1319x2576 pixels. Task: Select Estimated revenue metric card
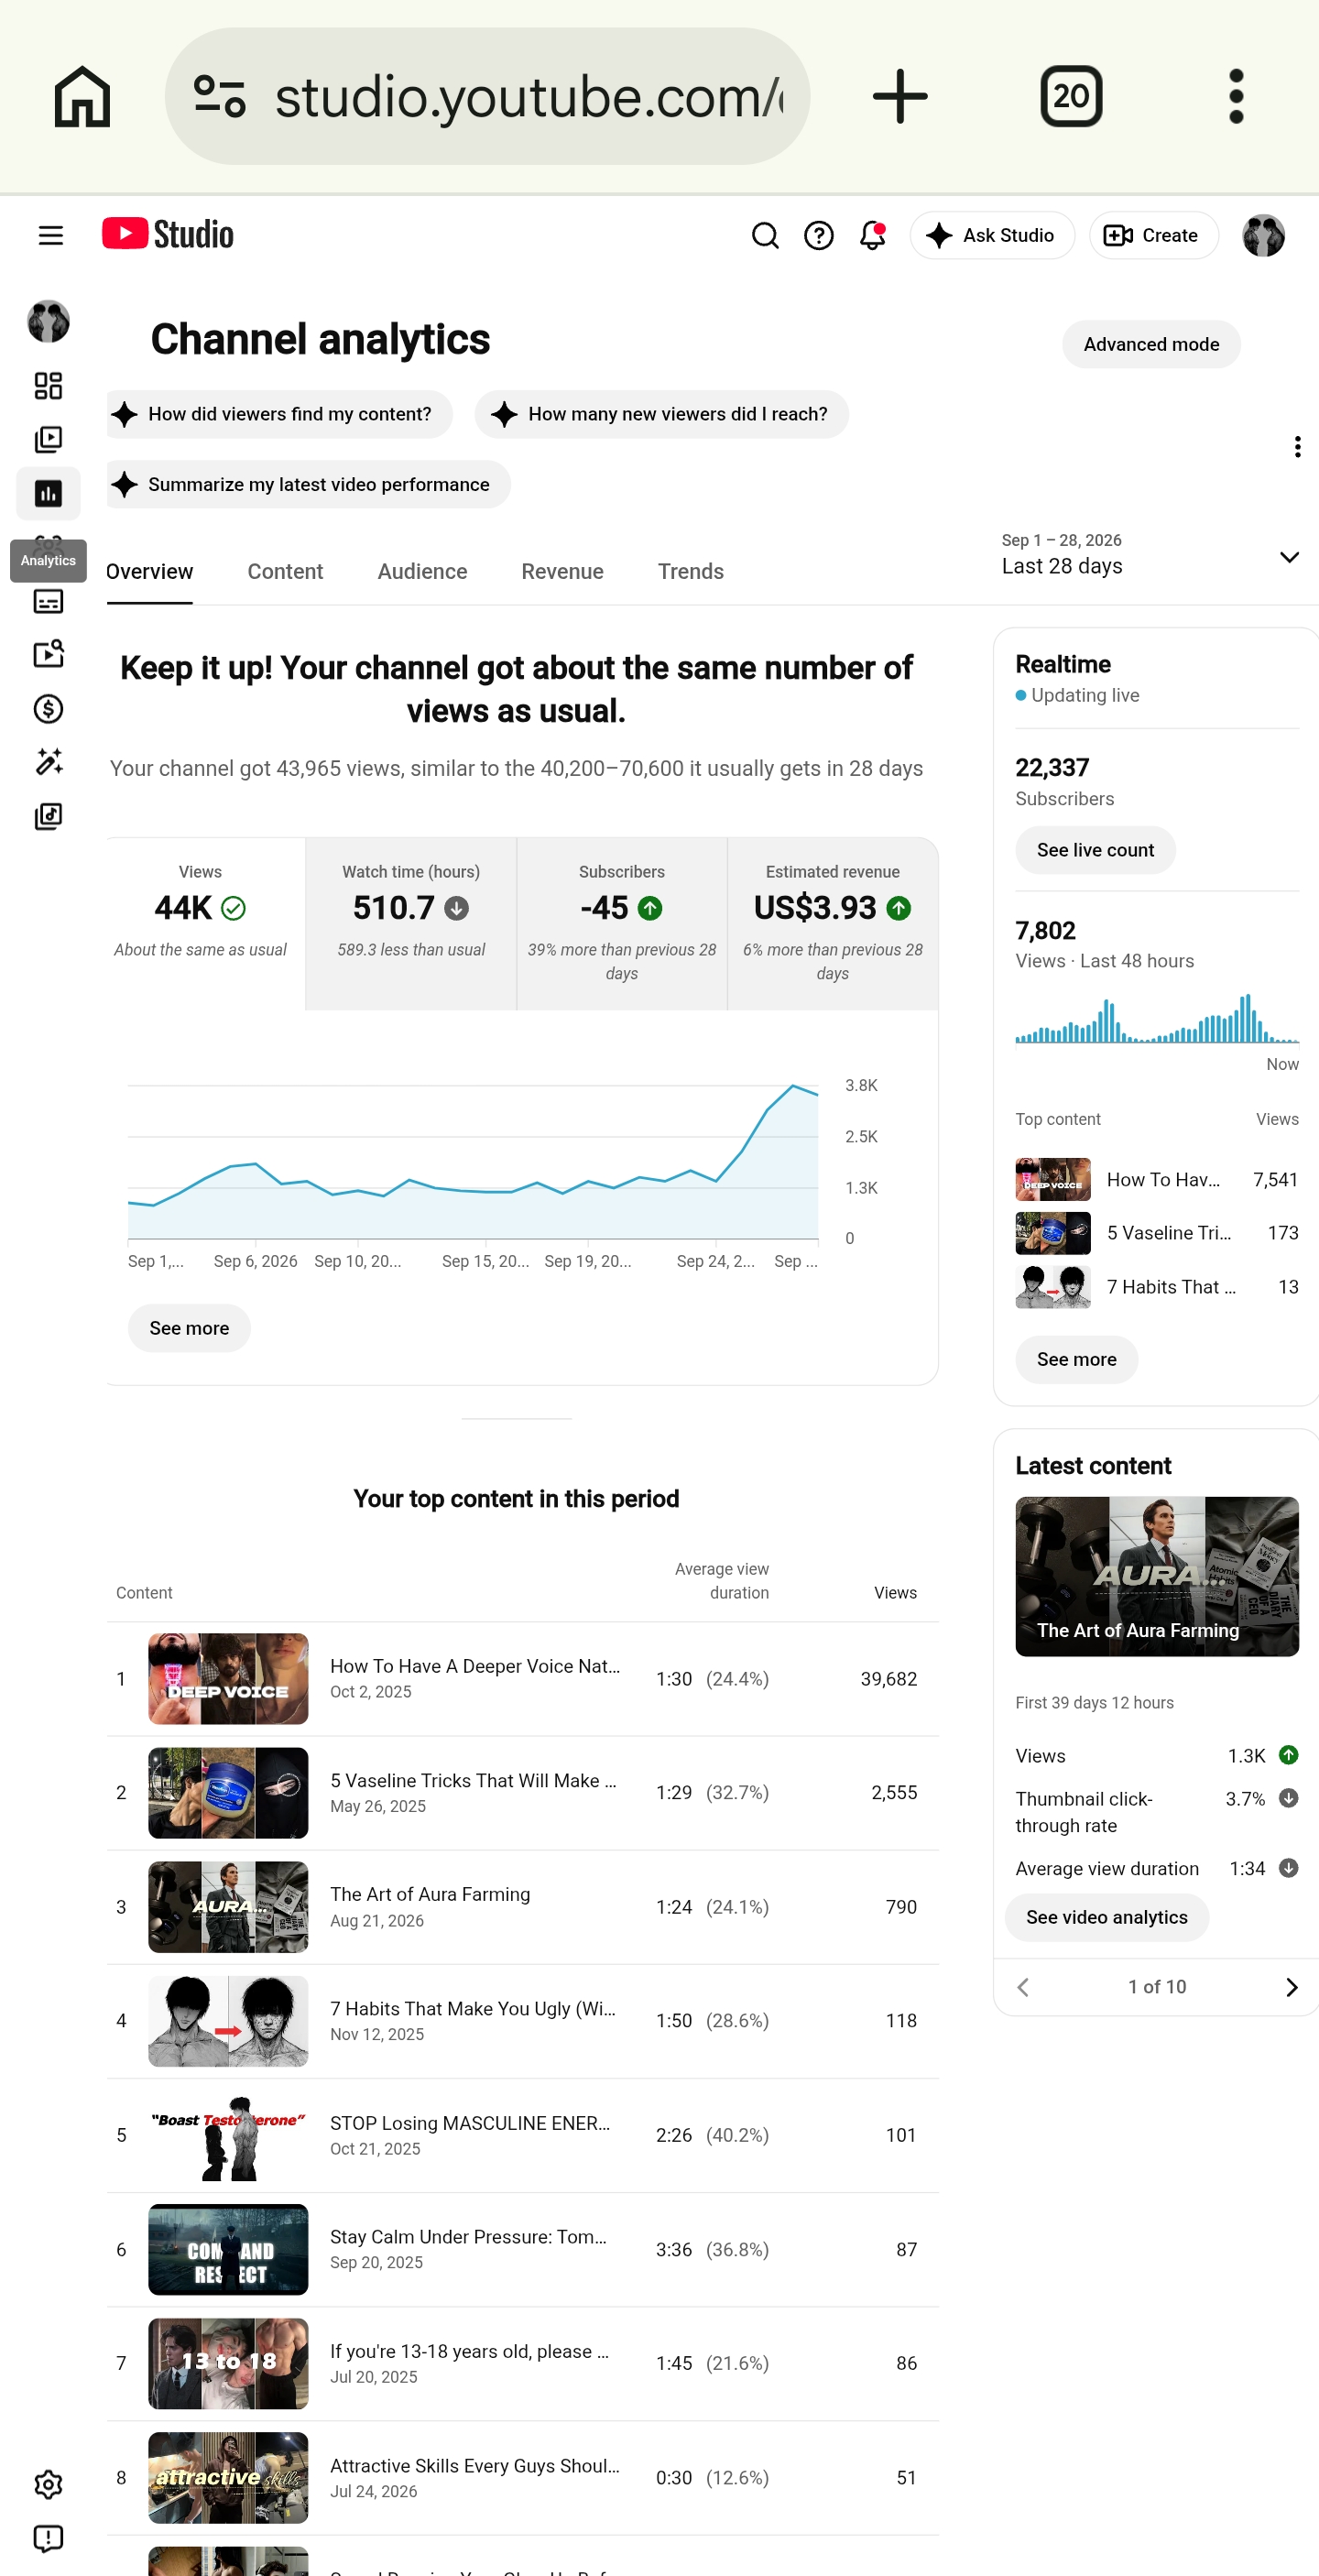[833, 924]
